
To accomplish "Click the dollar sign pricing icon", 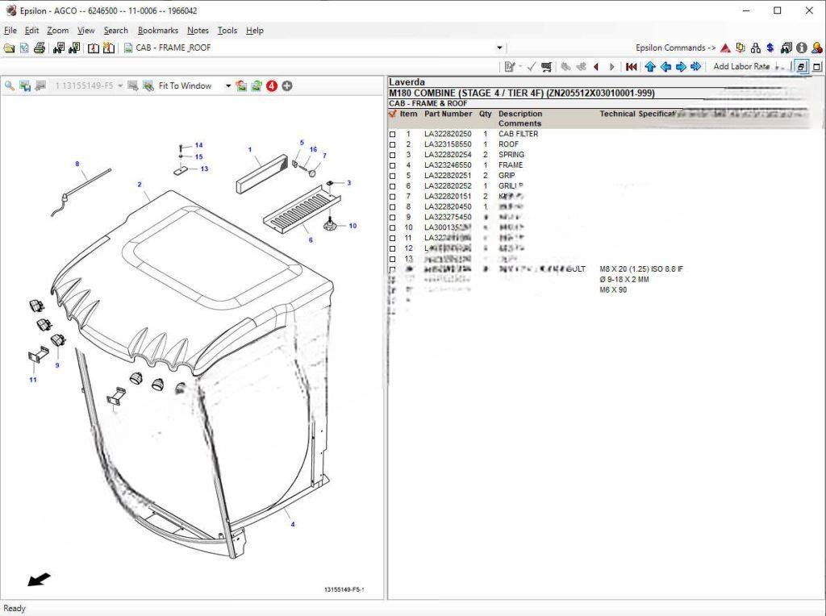I will coord(770,48).
